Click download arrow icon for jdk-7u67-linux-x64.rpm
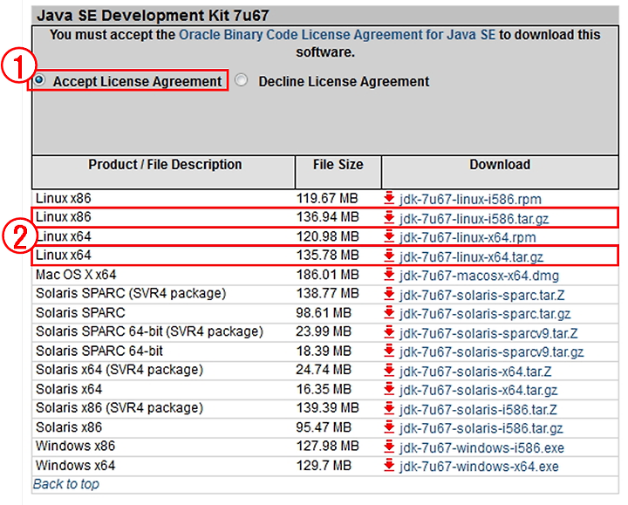 coord(389,236)
